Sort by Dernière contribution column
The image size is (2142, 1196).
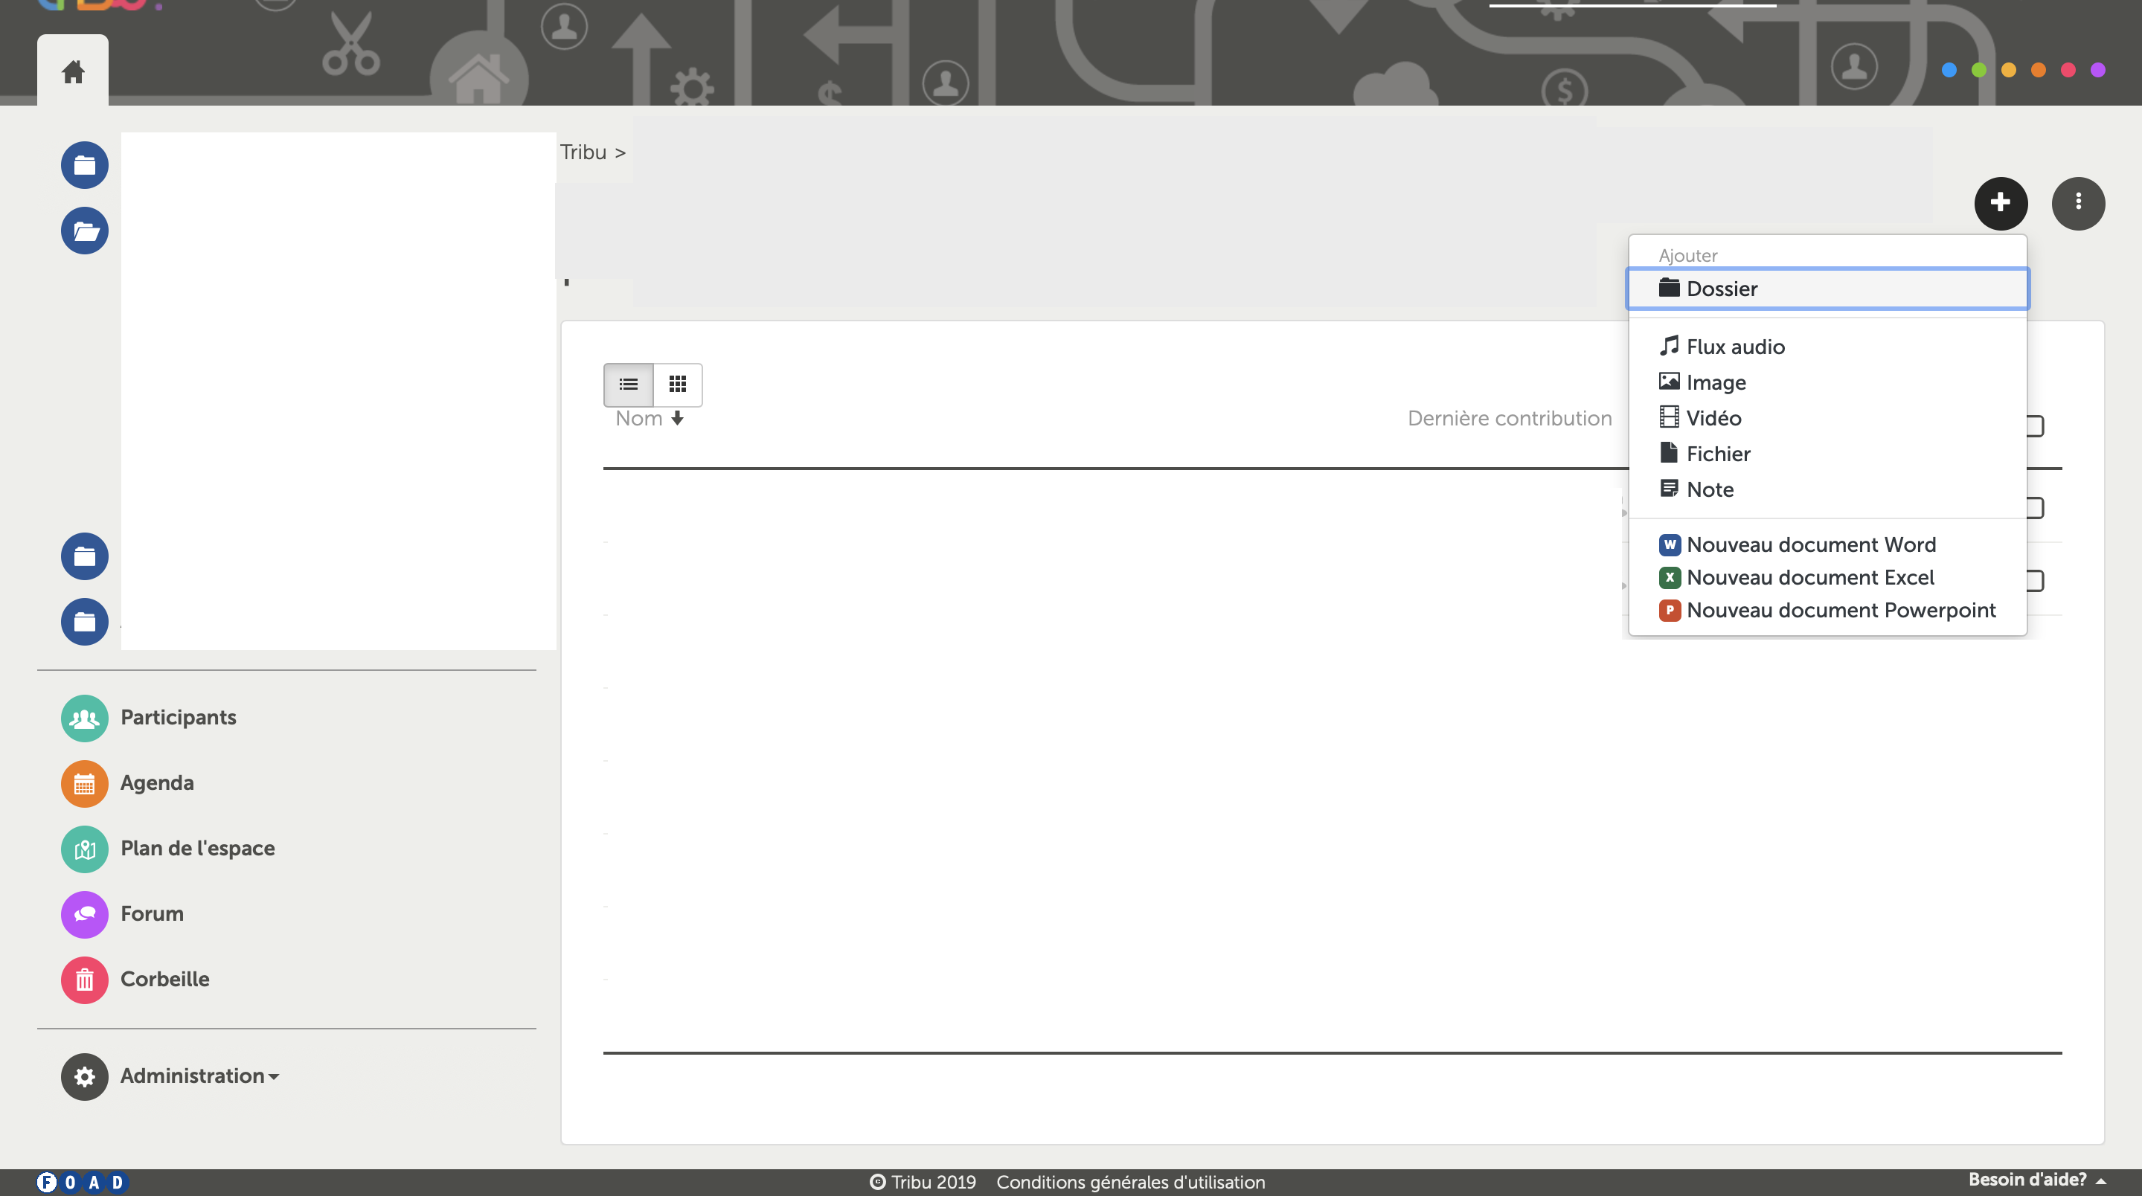click(1509, 418)
